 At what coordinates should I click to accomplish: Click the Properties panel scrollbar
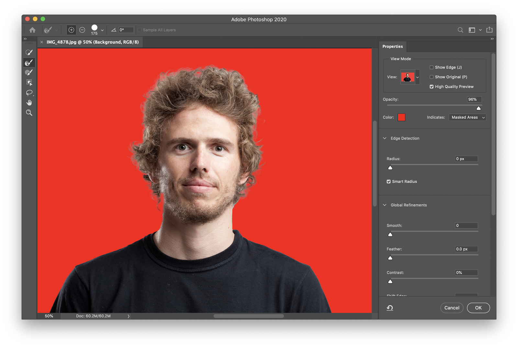tap(493, 134)
